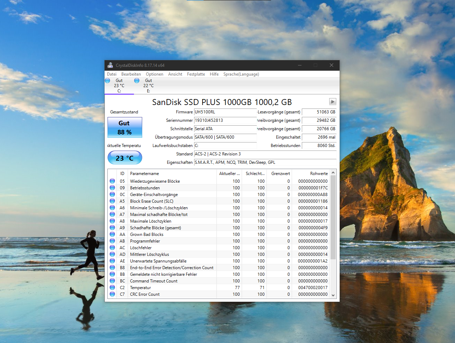Image resolution: width=455 pixels, height=343 pixels.
Task: Click the SMART list vertical scrollbar thumb
Action: pos(333,217)
